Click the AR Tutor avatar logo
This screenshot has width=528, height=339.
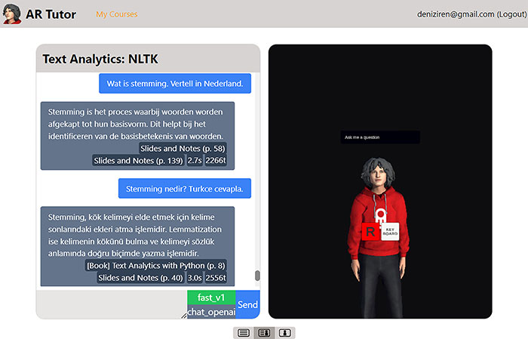point(11,14)
